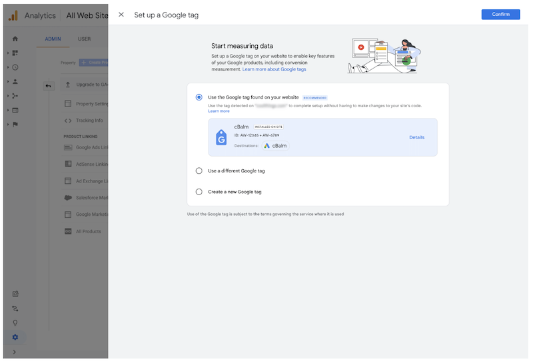Click the ID: AW-12345 text
The image size is (533, 363).
pos(257,135)
